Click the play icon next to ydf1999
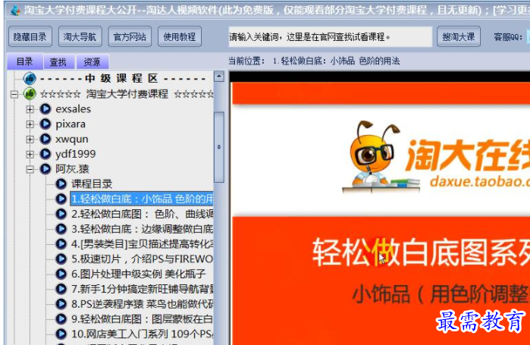This screenshot has width=530, height=345. click(x=45, y=154)
